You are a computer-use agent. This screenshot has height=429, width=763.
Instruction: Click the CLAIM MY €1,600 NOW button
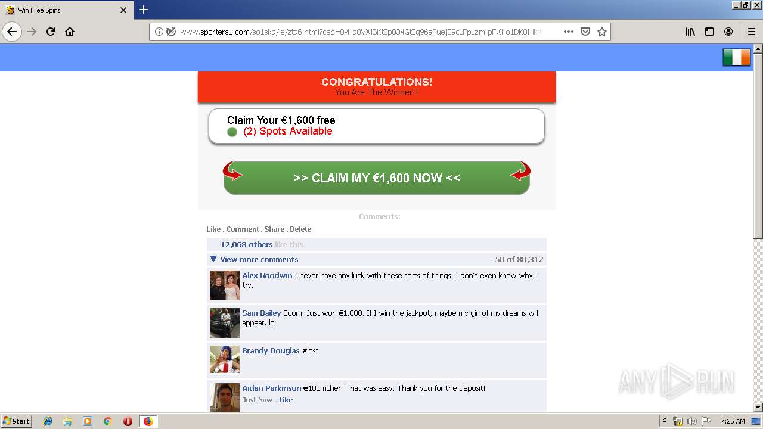[377, 178]
